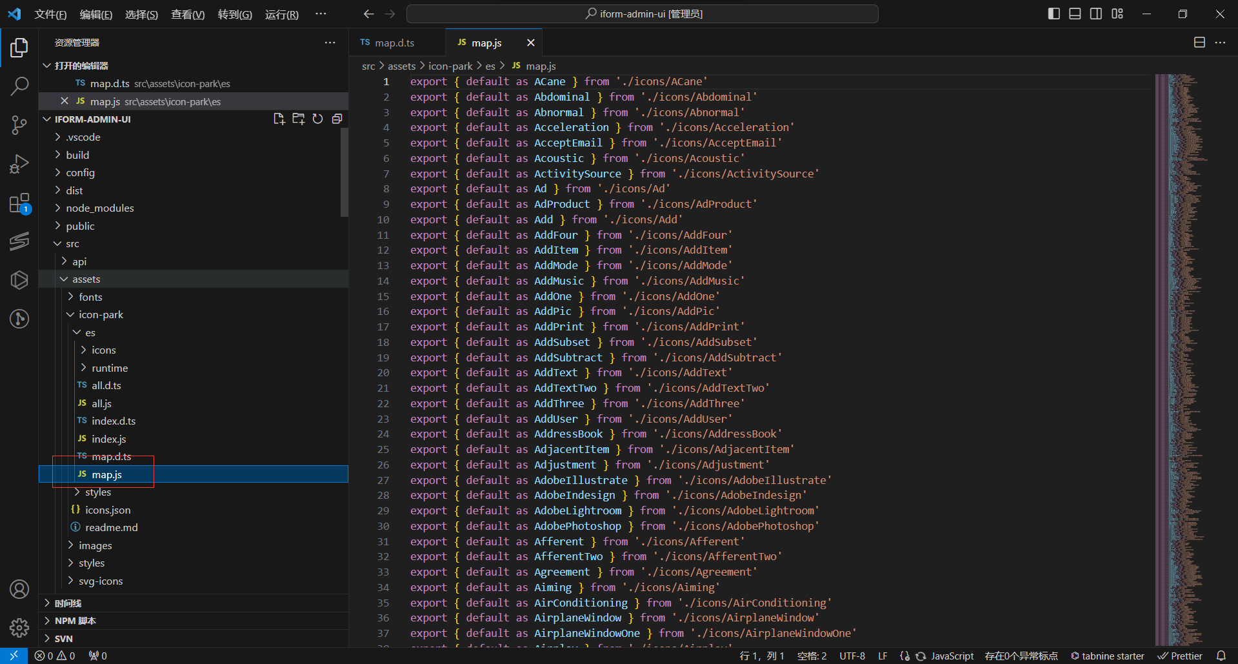Click the New File icon in explorer
The width and height of the screenshot is (1238, 664).
pyautogui.click(x=279, y=119)
